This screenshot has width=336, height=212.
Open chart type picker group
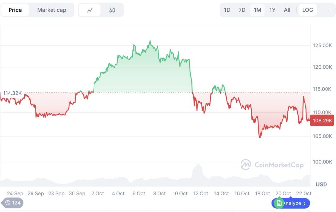[101, 10]
